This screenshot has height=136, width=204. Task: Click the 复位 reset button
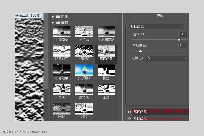160,16
